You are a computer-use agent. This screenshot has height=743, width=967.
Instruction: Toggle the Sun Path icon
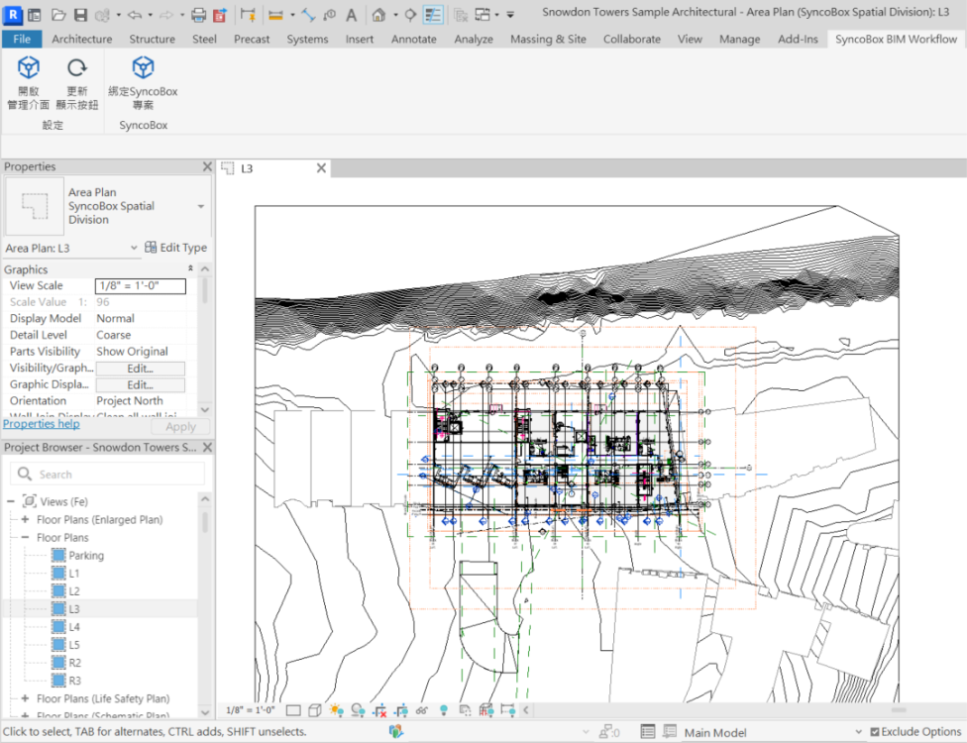pyautogui.click(x=336, y=710)
